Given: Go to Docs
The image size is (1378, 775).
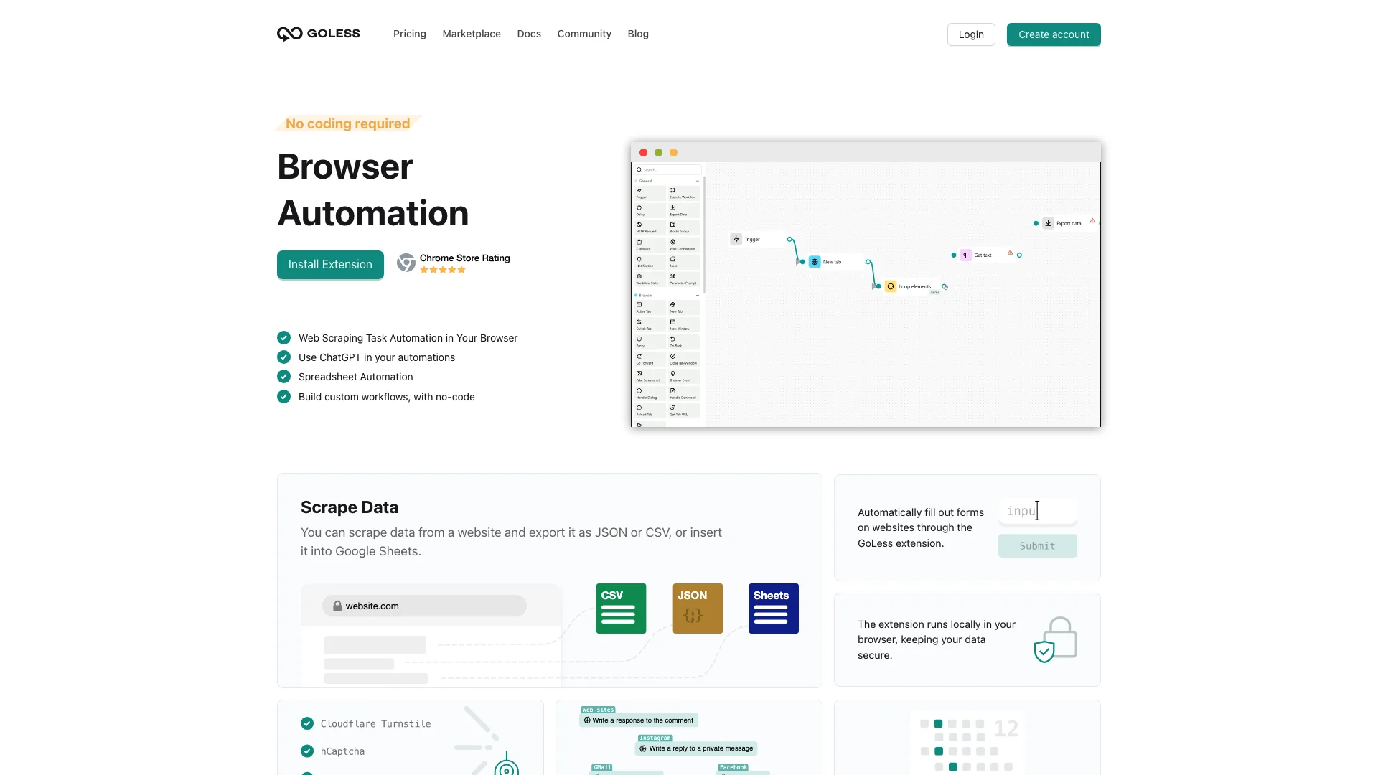Looking at the screenshot, I should pos(529,34).
